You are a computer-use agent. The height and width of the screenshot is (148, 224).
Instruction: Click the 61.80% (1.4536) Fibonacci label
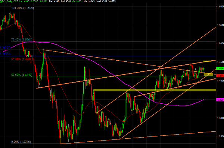[x=22, y=59]
